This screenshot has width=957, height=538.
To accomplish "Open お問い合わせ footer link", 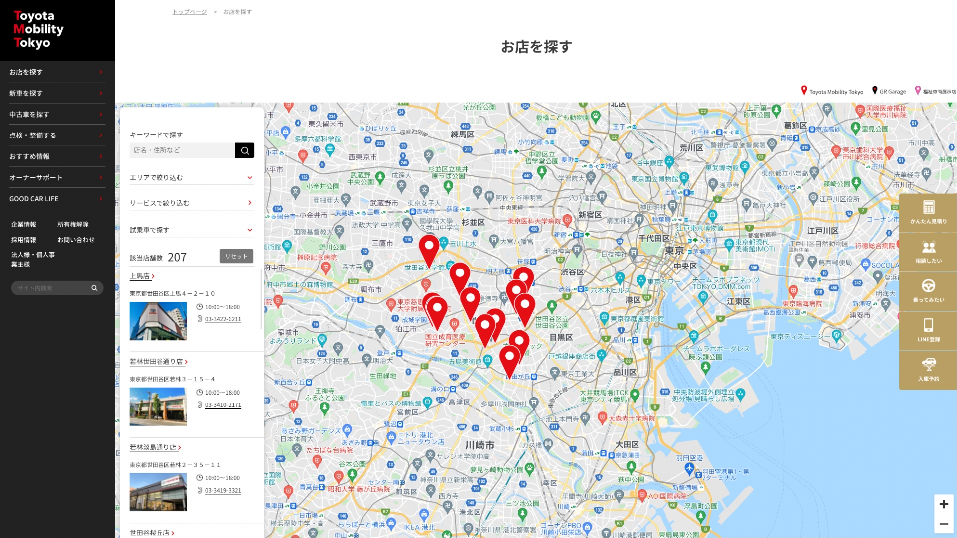I will tap(76, 240).
